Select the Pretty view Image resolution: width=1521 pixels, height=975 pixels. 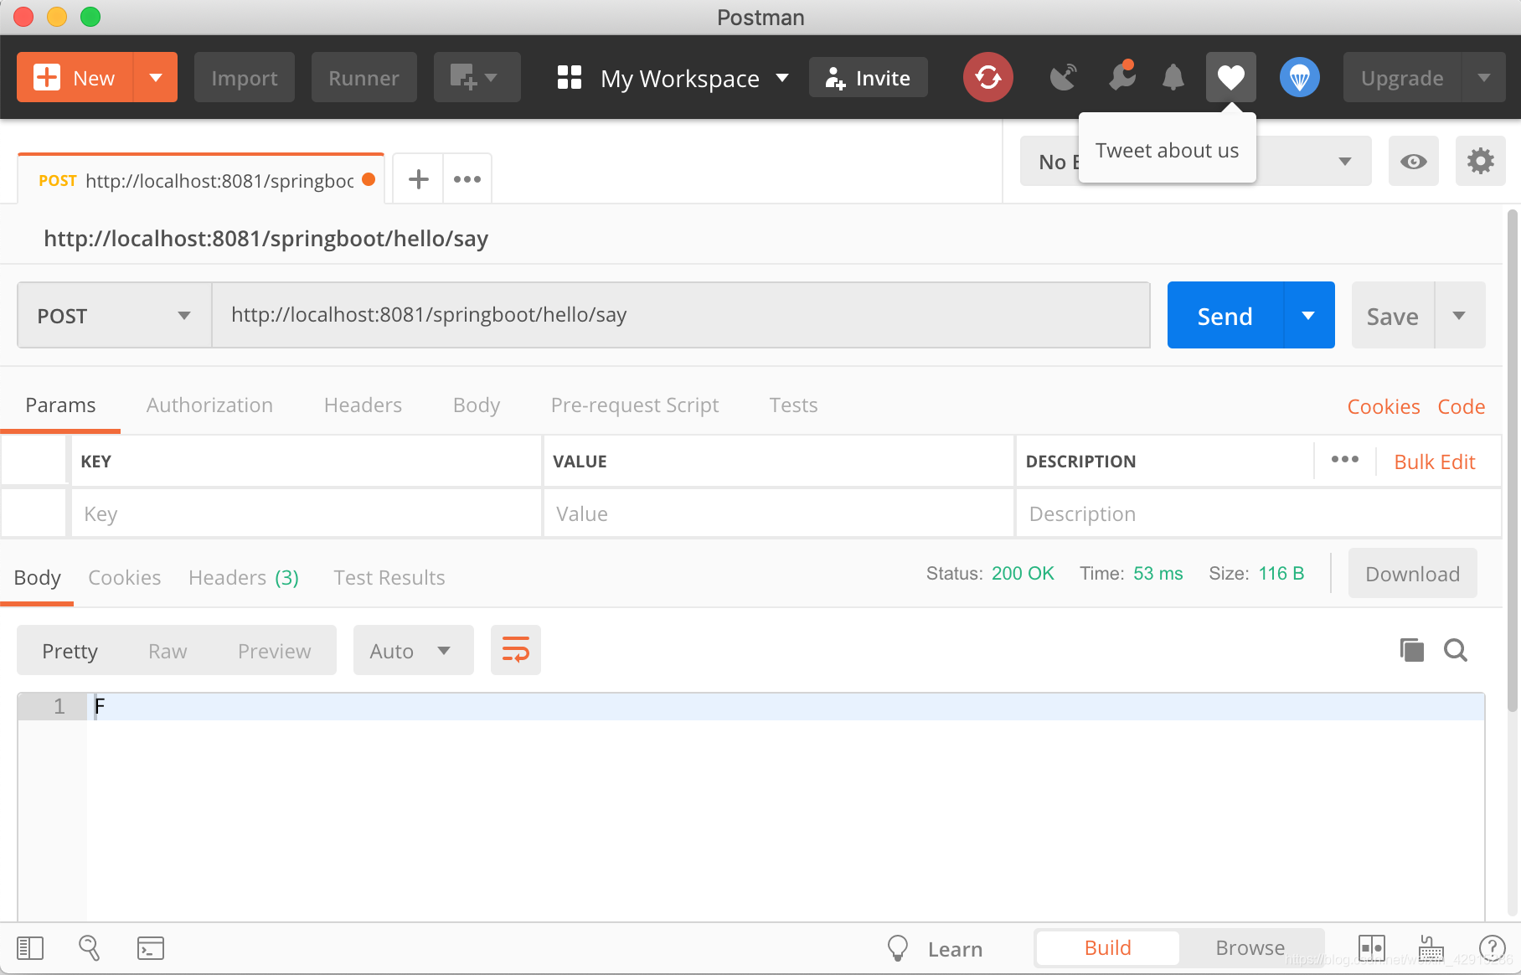point(70,651)
